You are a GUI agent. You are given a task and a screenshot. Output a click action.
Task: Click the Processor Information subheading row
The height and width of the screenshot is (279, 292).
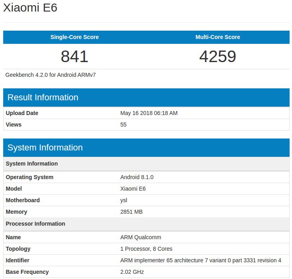click(x=35, y=224)
